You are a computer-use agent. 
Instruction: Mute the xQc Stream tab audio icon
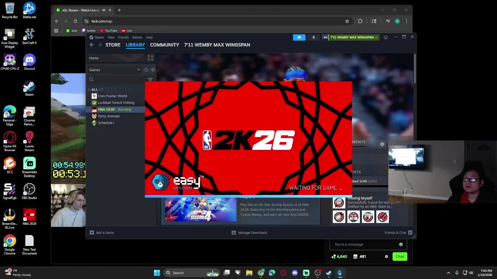(104, 10)
